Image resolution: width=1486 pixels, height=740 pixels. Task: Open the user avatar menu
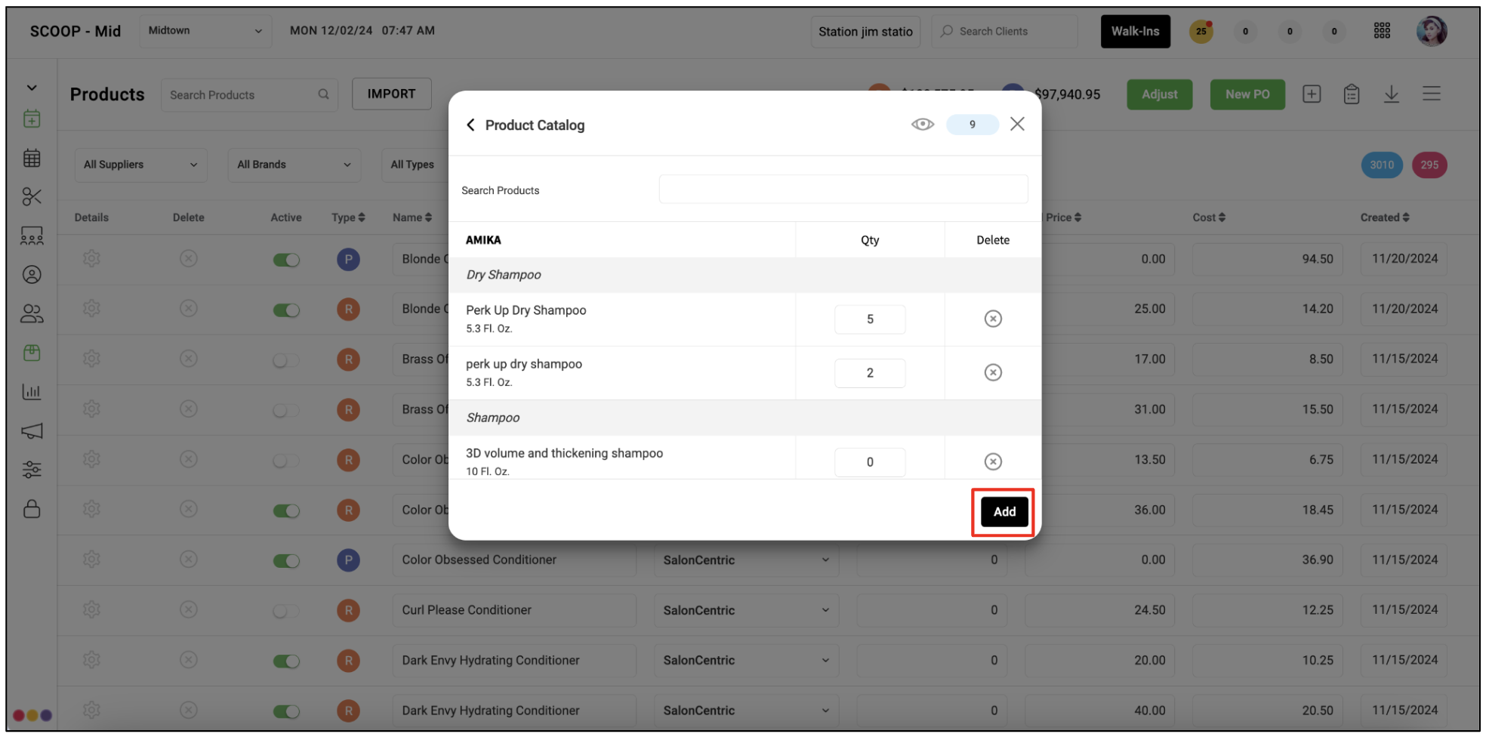coord(1431,31)
